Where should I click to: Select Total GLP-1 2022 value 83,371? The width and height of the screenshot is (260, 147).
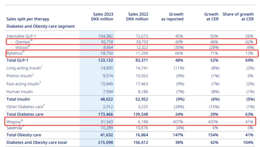point(142,60)
